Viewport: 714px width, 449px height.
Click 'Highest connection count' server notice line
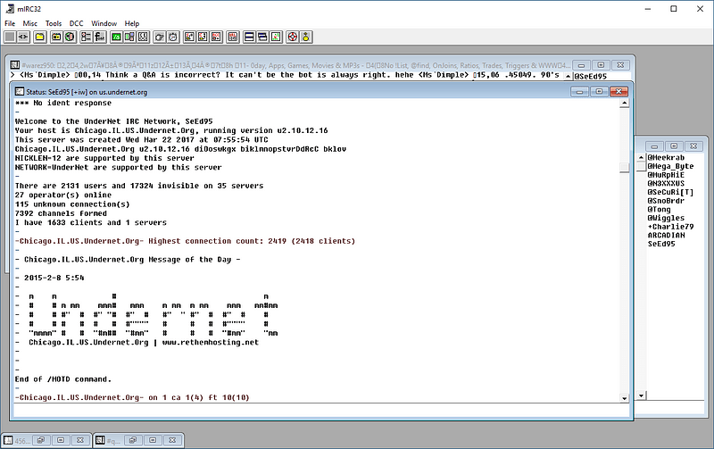(x=185, y=241)
